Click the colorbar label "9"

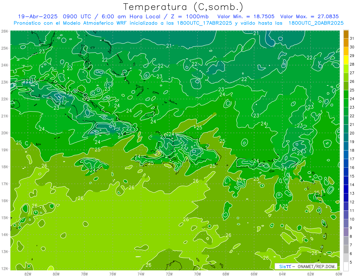click(351, 228)
